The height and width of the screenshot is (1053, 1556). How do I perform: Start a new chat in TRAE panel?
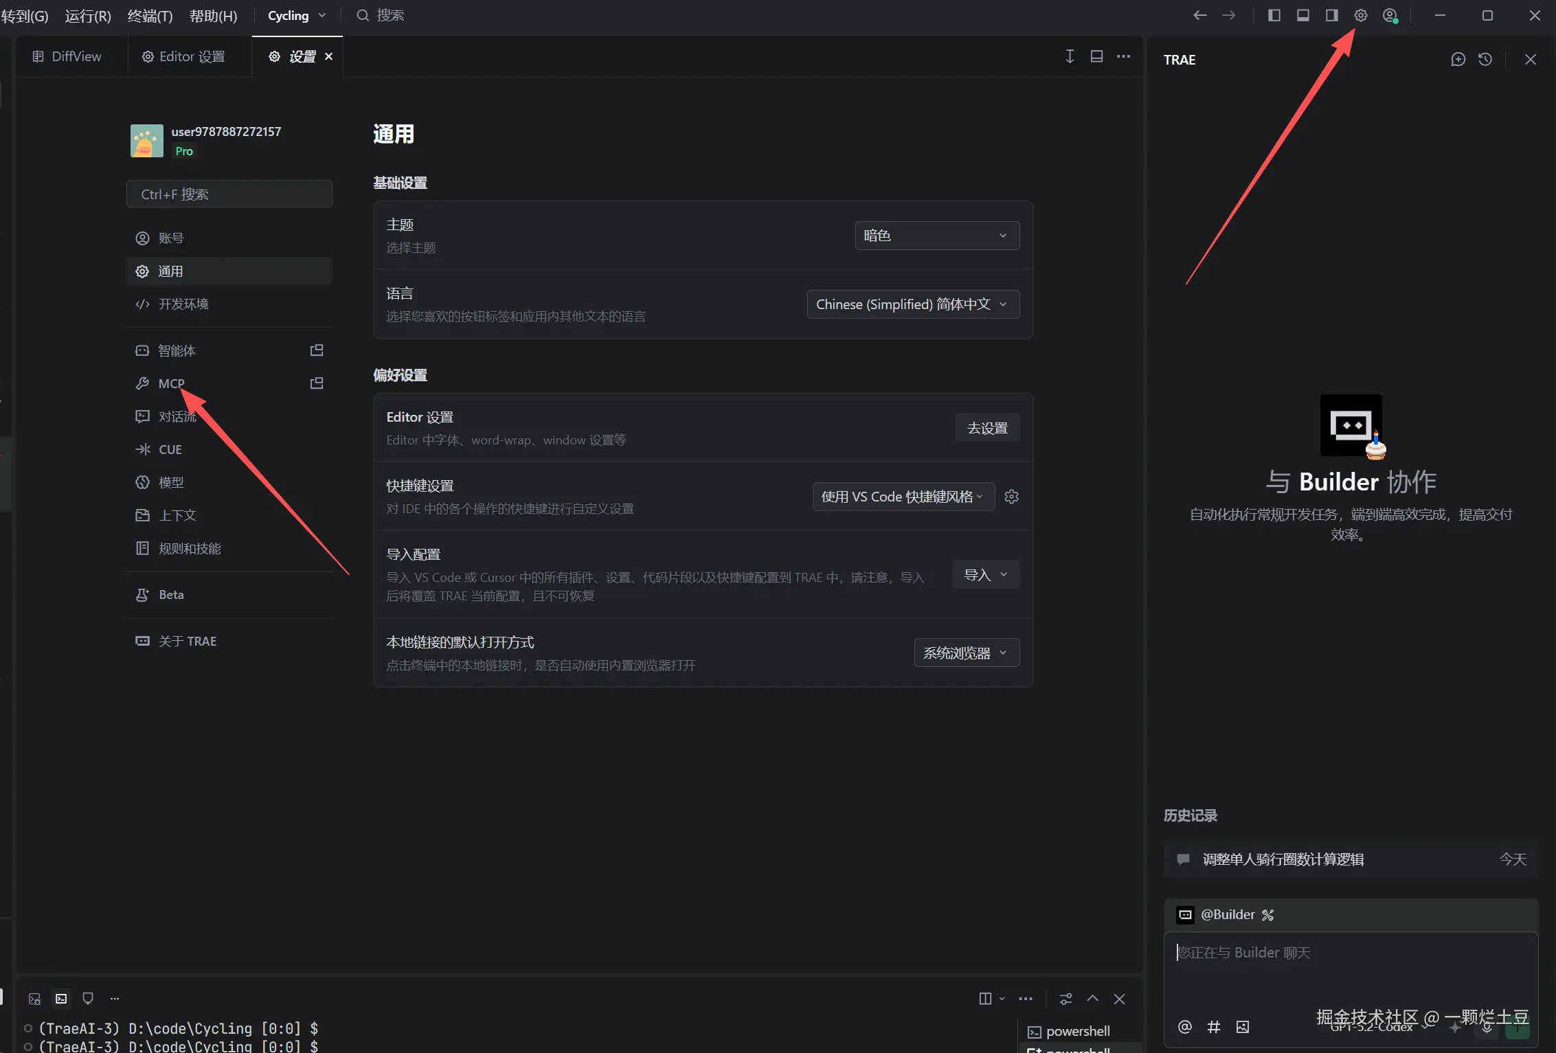tap(1458, 59)
